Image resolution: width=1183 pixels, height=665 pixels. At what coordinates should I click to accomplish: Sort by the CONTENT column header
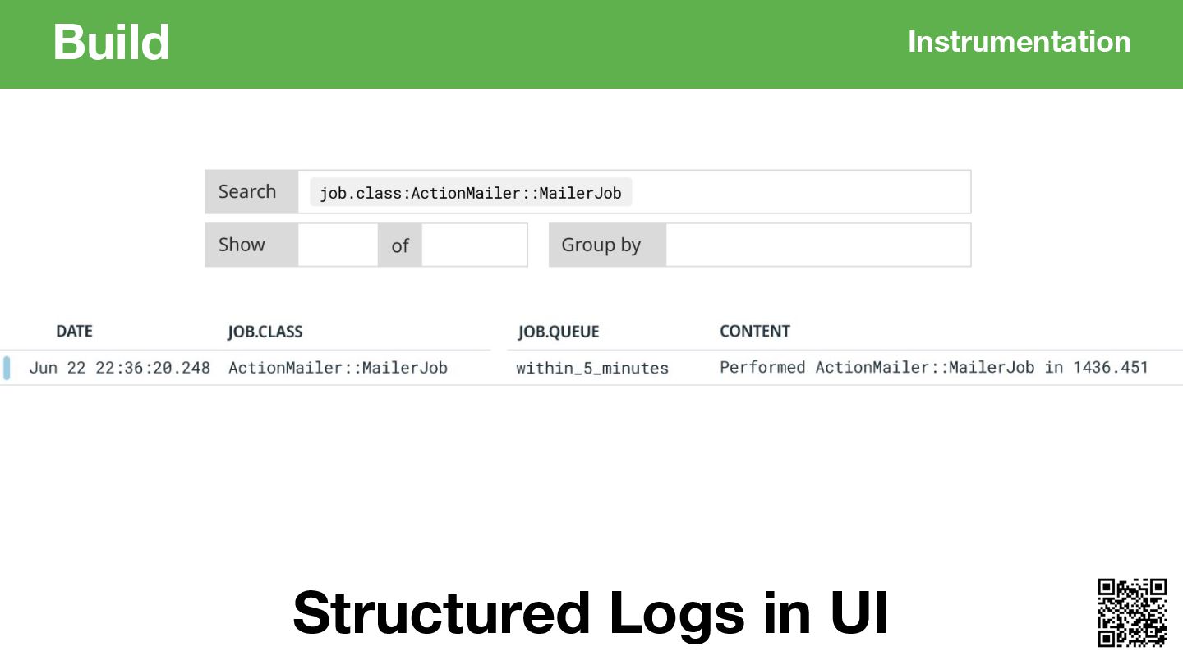pyautogui.click(x=755, y=332)
